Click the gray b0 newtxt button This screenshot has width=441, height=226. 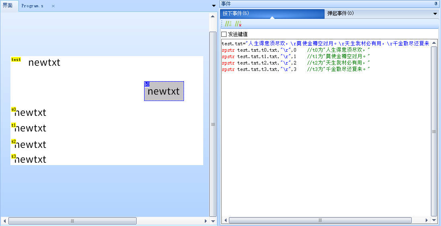(164, 91)
